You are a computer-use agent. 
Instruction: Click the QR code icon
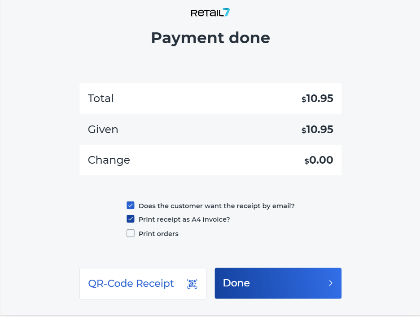click(192, 284)
